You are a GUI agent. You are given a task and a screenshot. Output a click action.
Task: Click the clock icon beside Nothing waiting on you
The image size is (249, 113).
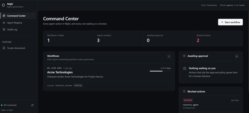click(x=184, y=68)
